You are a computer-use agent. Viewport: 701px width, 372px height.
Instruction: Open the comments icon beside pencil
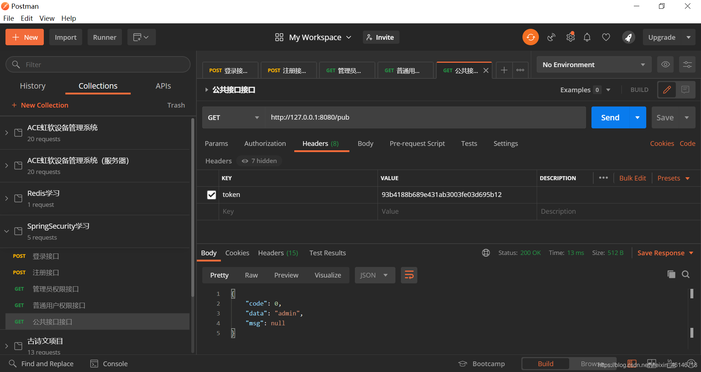[x=685, y=90]
